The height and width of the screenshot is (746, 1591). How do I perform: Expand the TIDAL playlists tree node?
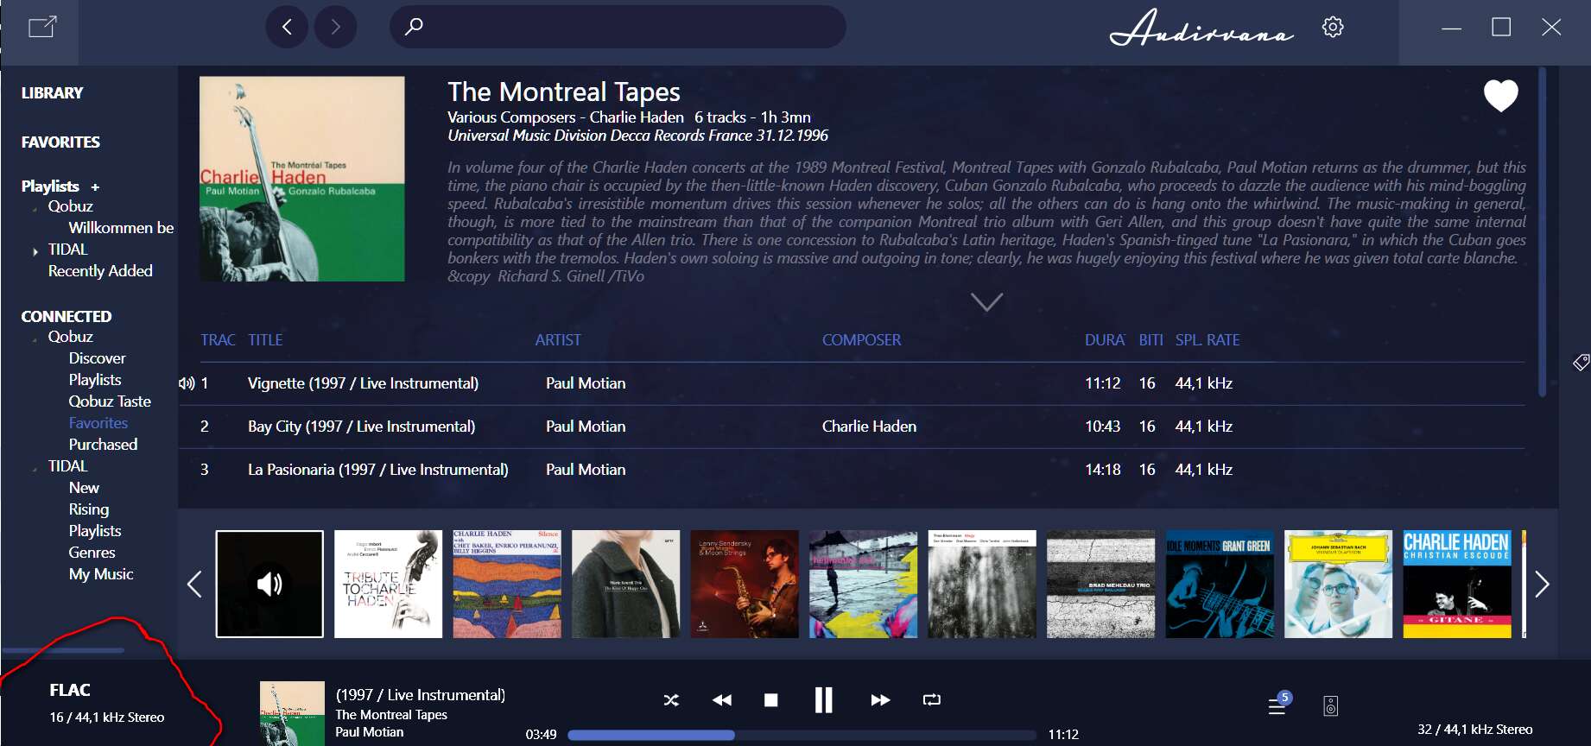(x=35, y=251)
